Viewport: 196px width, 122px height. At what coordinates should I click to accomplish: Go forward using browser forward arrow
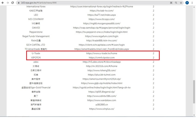(8, 3)
